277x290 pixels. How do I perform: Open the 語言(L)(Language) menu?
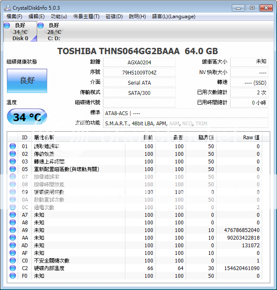[174, 17]
